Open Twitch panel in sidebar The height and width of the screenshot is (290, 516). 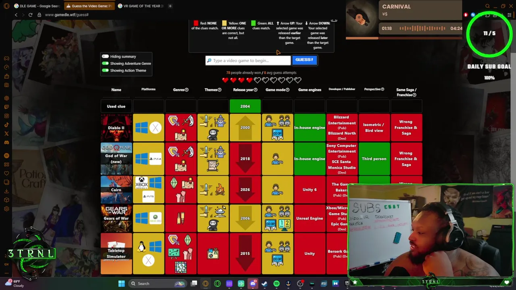pyautogui.click(x=6, y=107)
